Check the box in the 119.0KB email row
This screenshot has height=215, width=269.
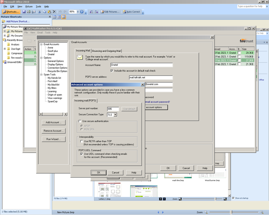point(239,57)
